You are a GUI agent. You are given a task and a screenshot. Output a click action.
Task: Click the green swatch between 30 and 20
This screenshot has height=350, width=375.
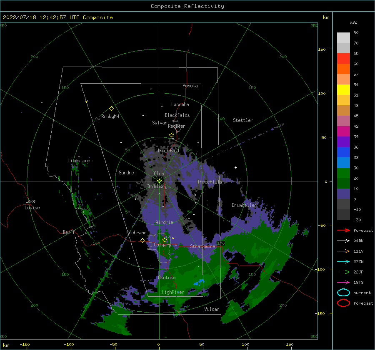click(x=343, y=173)
